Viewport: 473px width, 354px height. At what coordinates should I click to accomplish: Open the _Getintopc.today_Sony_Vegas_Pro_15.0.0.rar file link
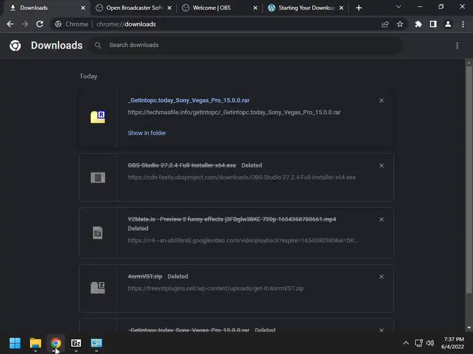[188, 100]
